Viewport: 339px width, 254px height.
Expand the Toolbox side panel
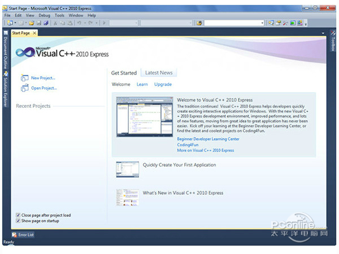coord(333,41)
